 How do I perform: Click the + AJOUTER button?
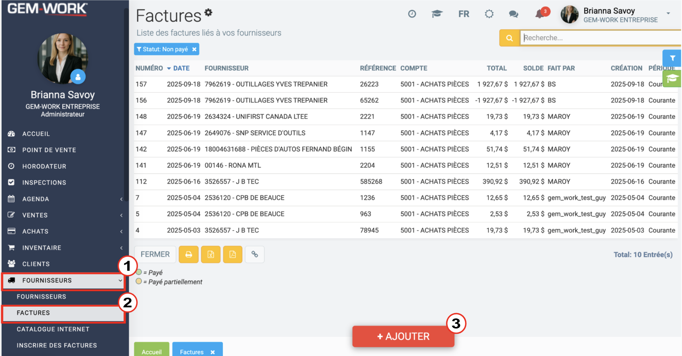tap(403, 336)
